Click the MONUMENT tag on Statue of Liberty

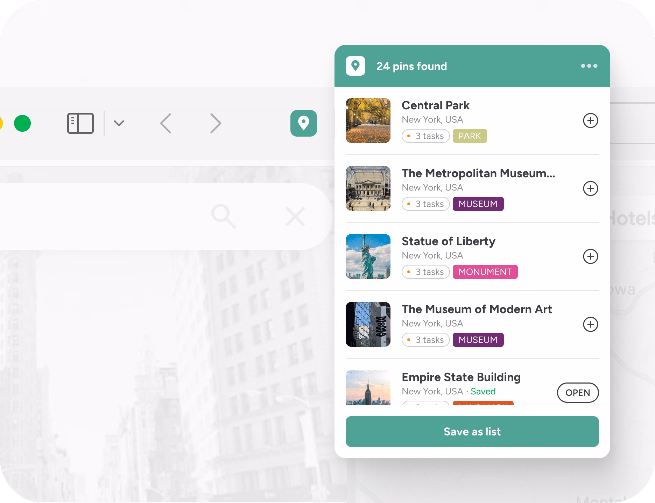coord(485,272)
